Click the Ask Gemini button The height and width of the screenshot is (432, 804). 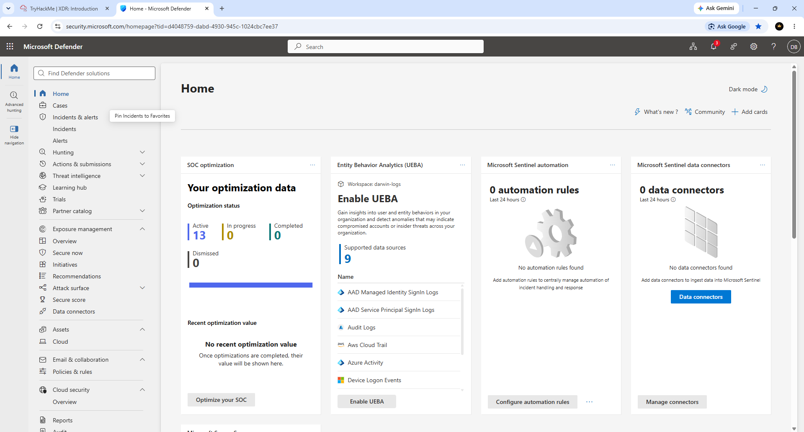coord(716,8)
